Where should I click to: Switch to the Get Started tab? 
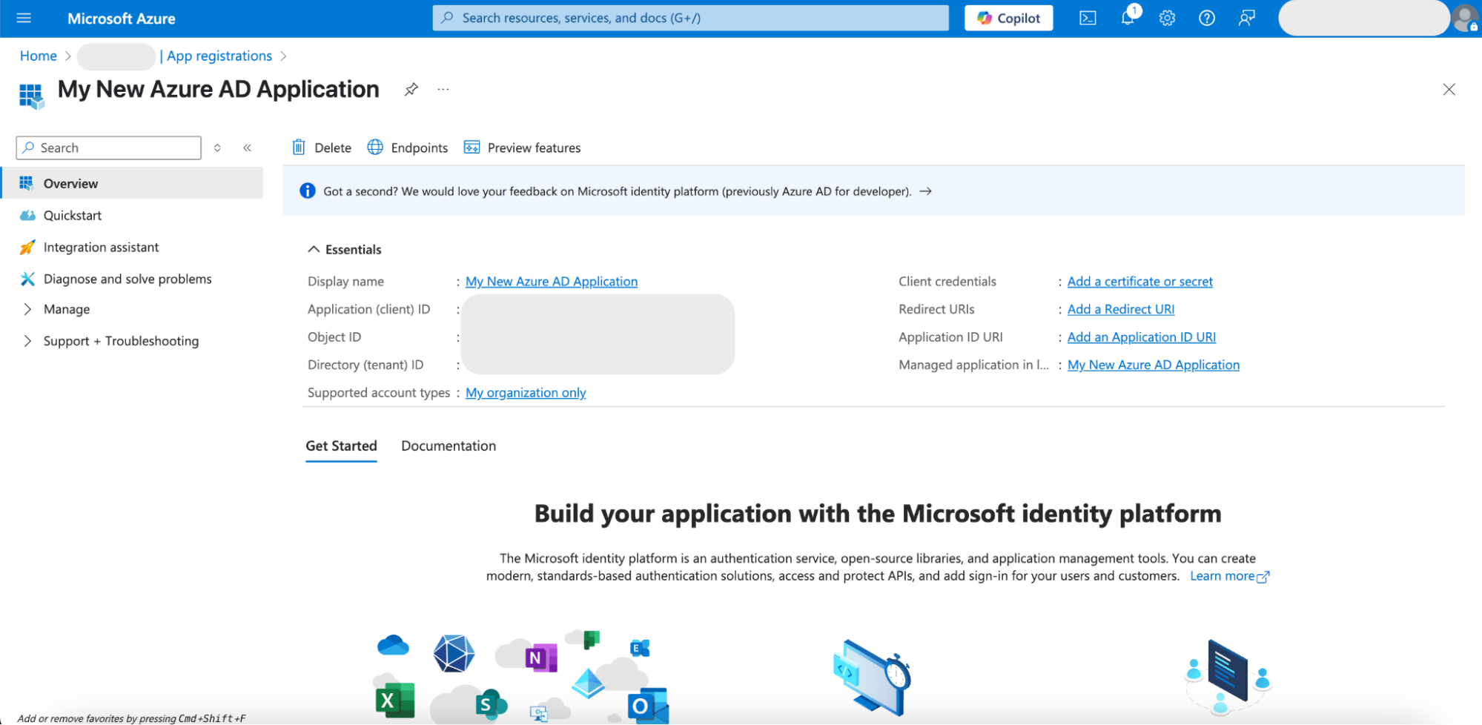pos(341,446)
